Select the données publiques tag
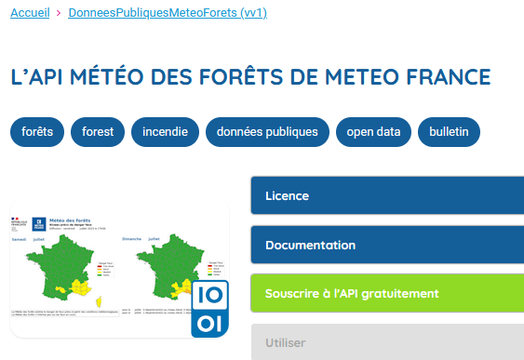The image size is (524, 360). (267, 132)
